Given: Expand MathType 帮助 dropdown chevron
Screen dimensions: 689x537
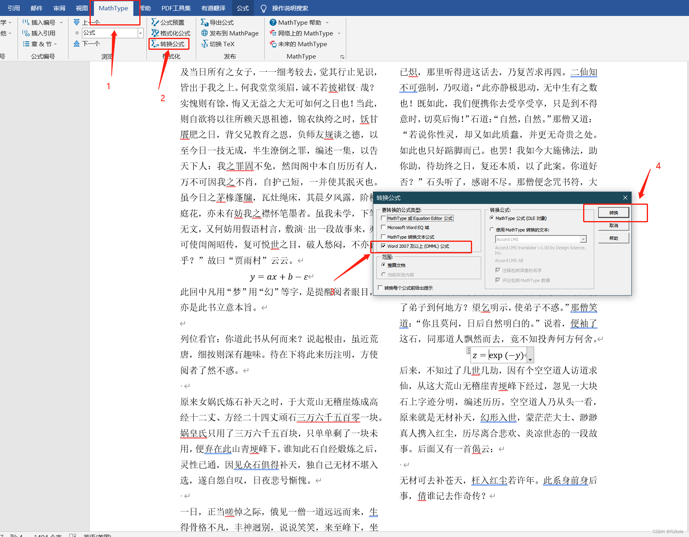Looking at the screenshot, I should click(x=327, y=23).
